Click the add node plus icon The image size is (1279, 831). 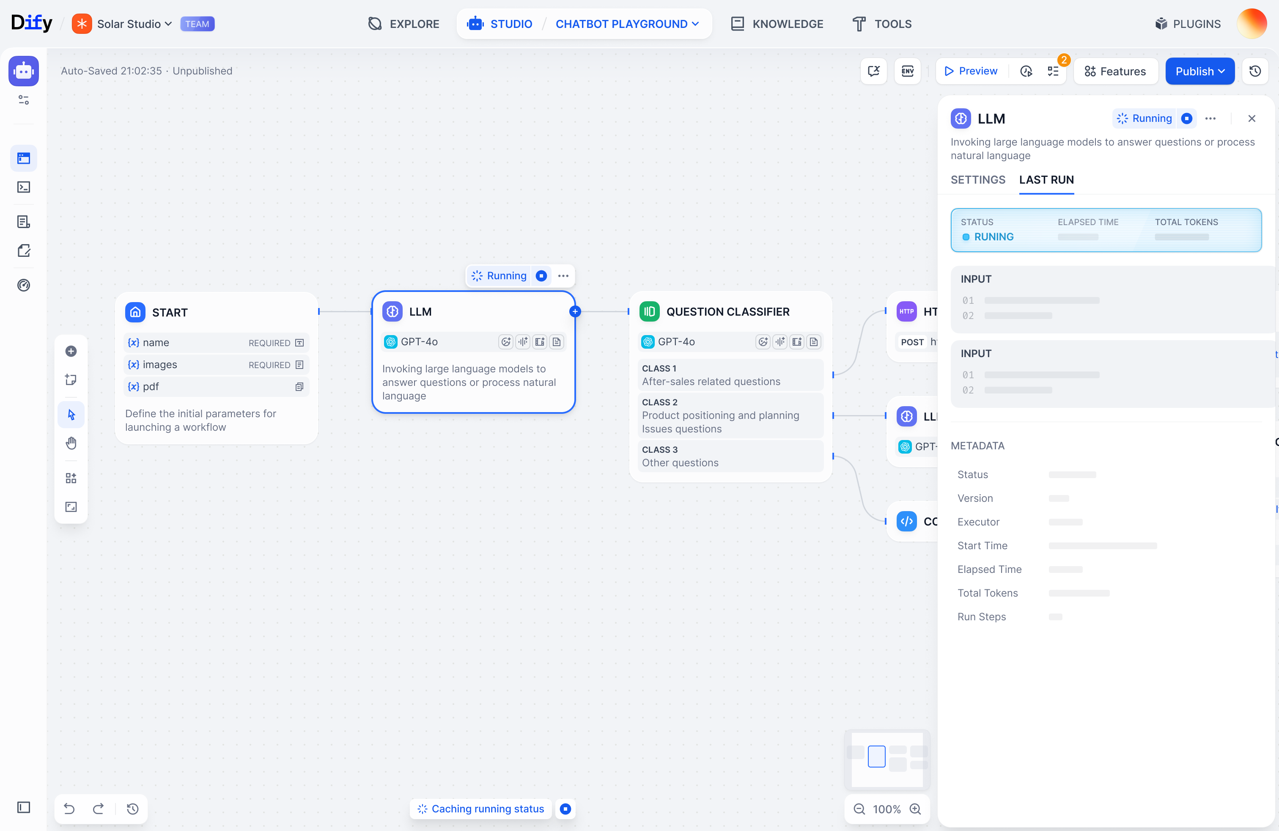tap(71, 351)
